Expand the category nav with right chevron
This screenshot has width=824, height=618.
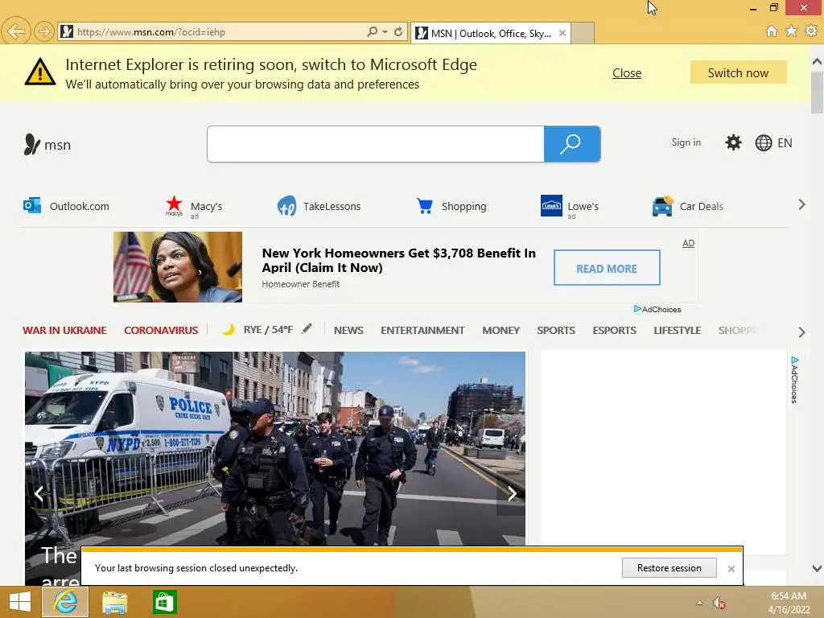(x=801, y=332)
